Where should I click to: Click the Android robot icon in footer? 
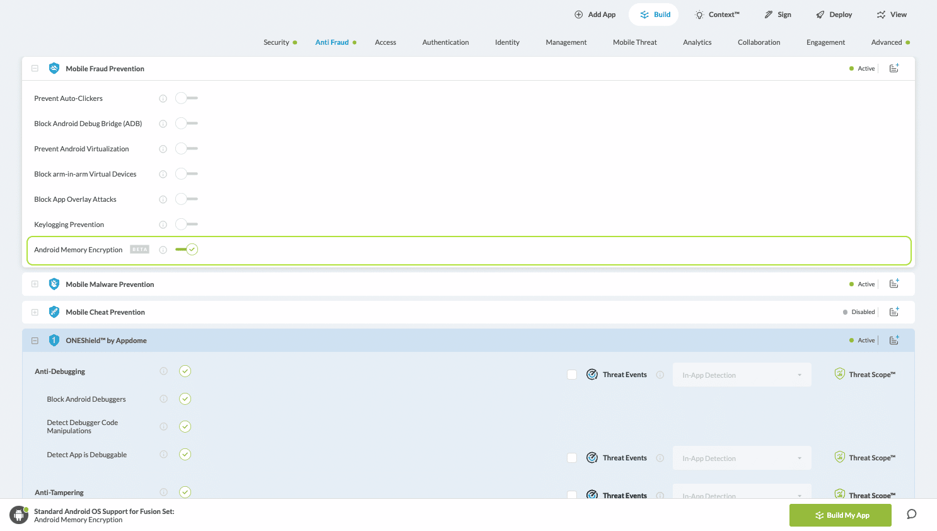[19, 515]
